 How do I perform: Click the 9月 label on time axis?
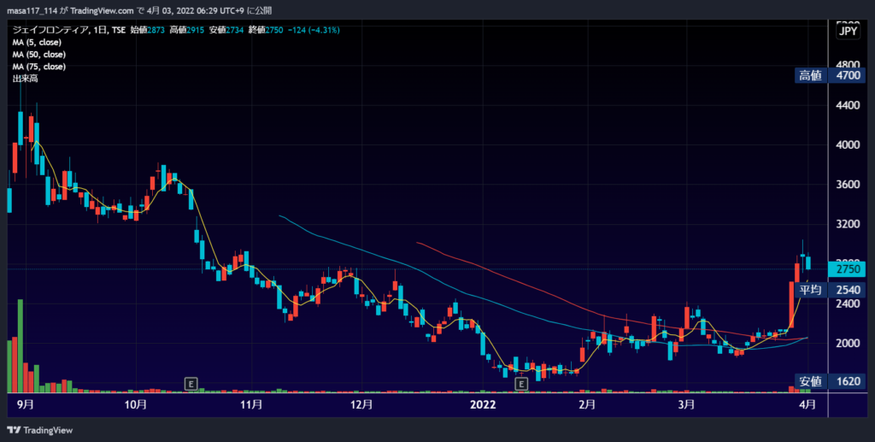coord(25,404)
